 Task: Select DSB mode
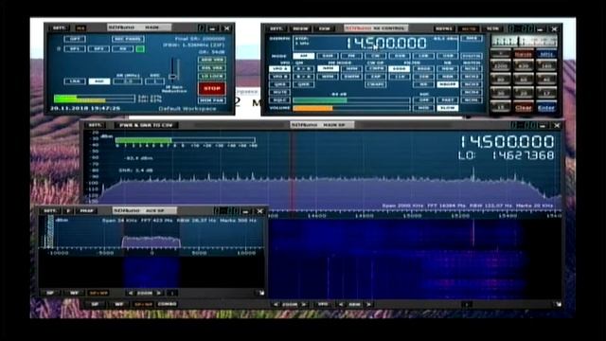click(x=400, y=56)
